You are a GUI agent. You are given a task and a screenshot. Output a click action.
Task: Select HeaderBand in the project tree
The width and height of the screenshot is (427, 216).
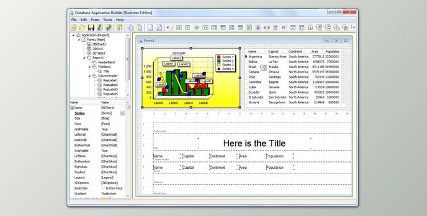106,63
